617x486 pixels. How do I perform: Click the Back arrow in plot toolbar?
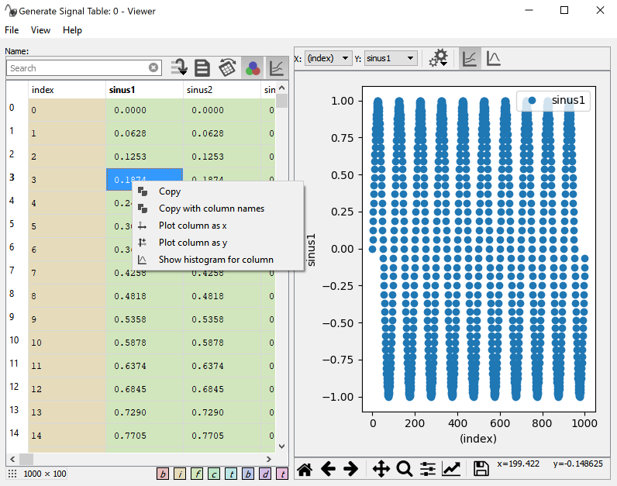pyautogui.click(x=328, y=468)
